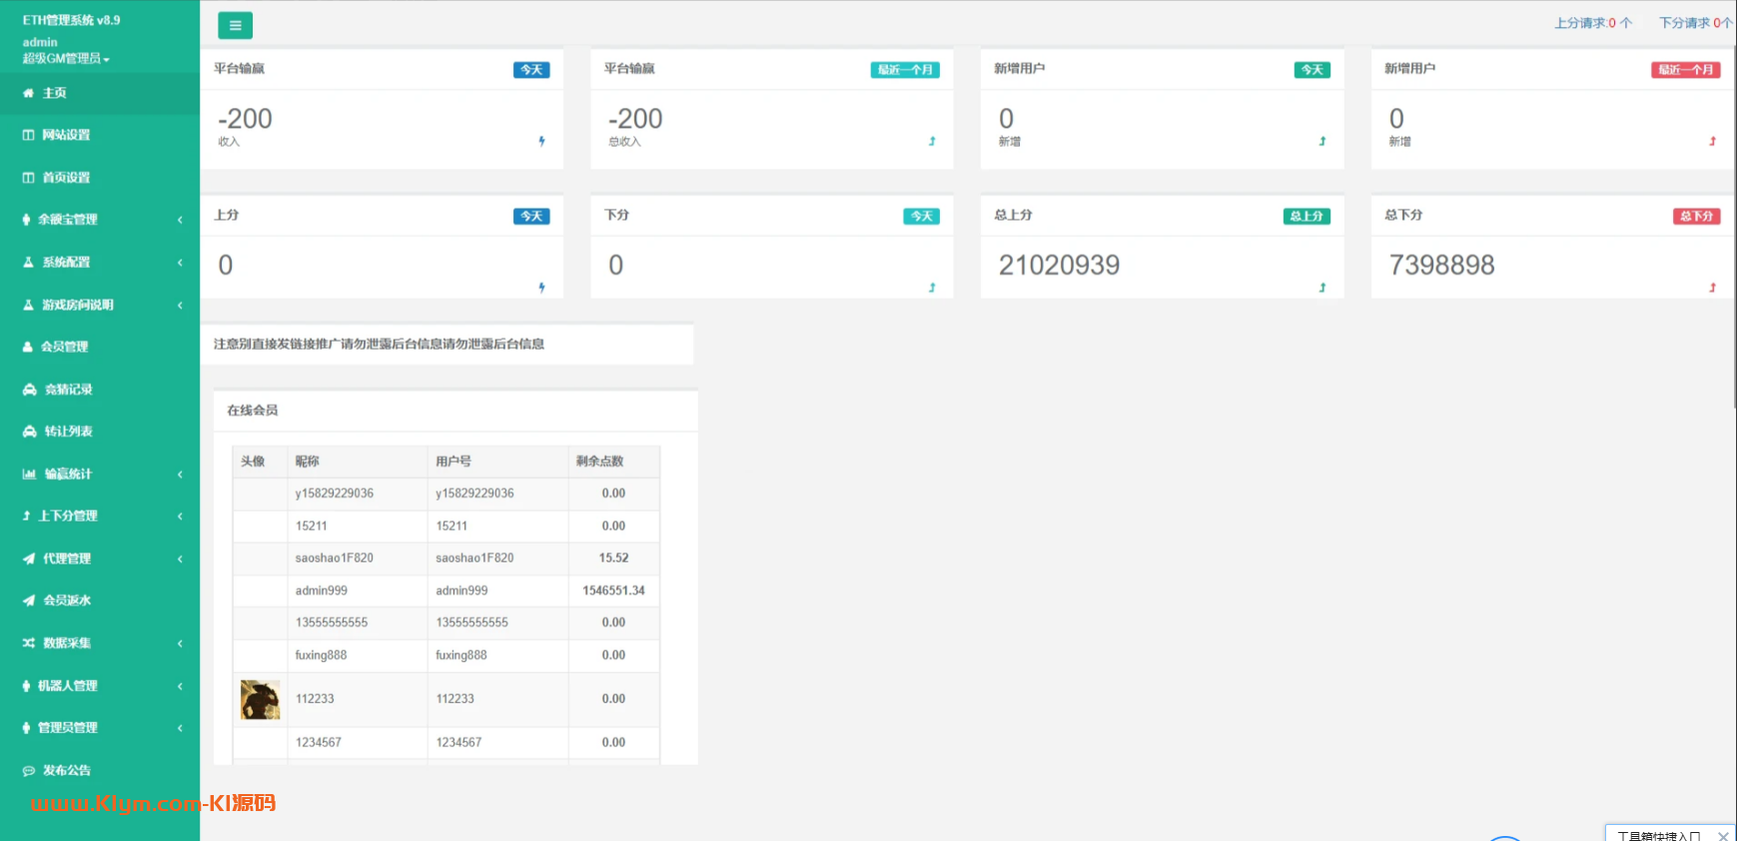Click the ETH管理系统 v8.9 title
Viewport: 1737px width, 841px height.
pos(71,20)
